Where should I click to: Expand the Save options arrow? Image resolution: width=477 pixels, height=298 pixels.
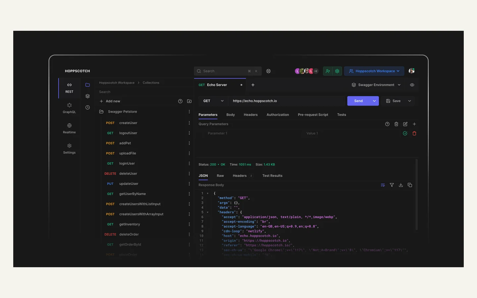[409, 101]
